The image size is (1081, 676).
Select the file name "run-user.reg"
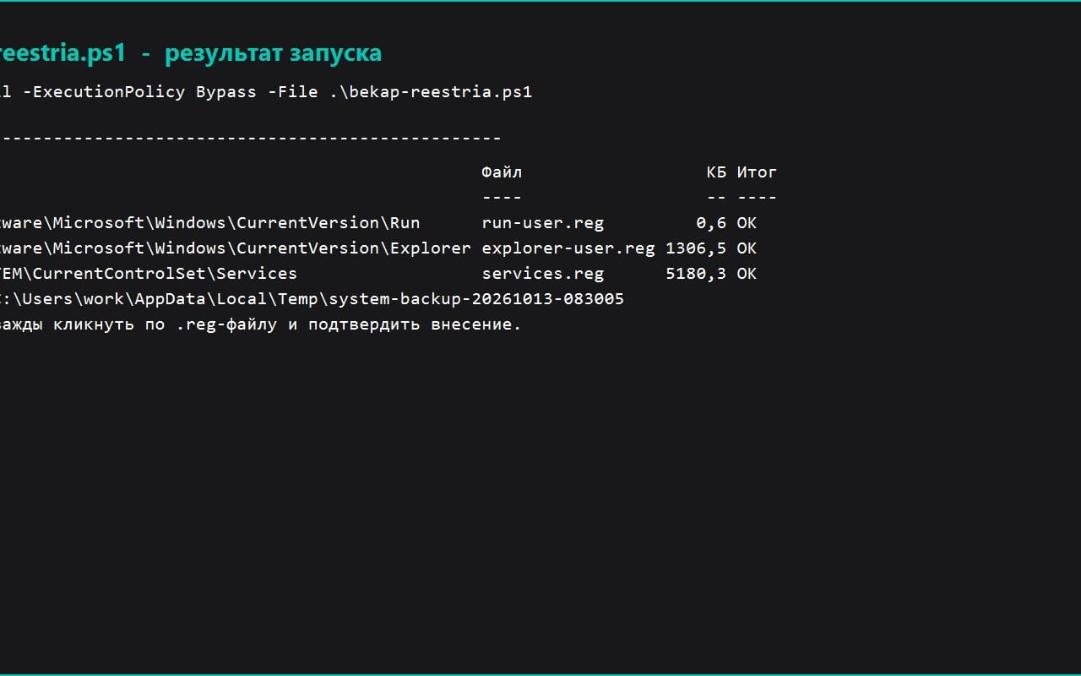[x=543, y=223]
